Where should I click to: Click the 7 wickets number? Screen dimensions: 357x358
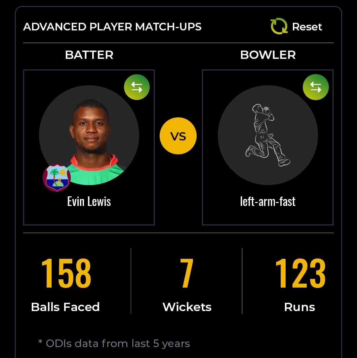point(187,273)
